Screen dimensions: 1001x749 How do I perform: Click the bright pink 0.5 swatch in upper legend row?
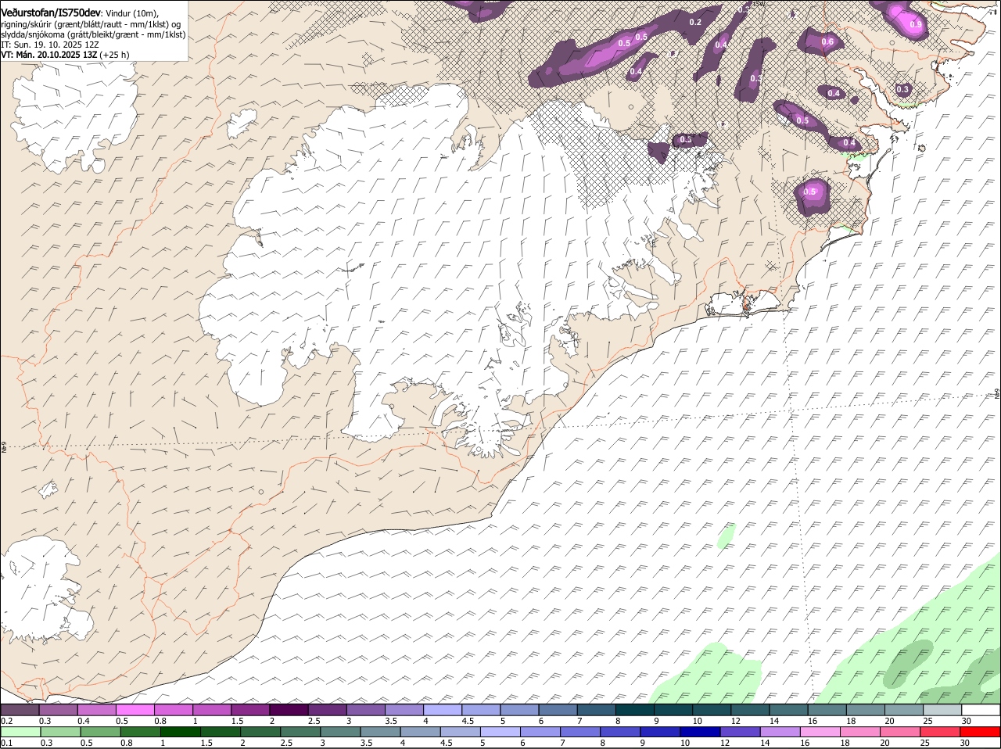(135, 710)
